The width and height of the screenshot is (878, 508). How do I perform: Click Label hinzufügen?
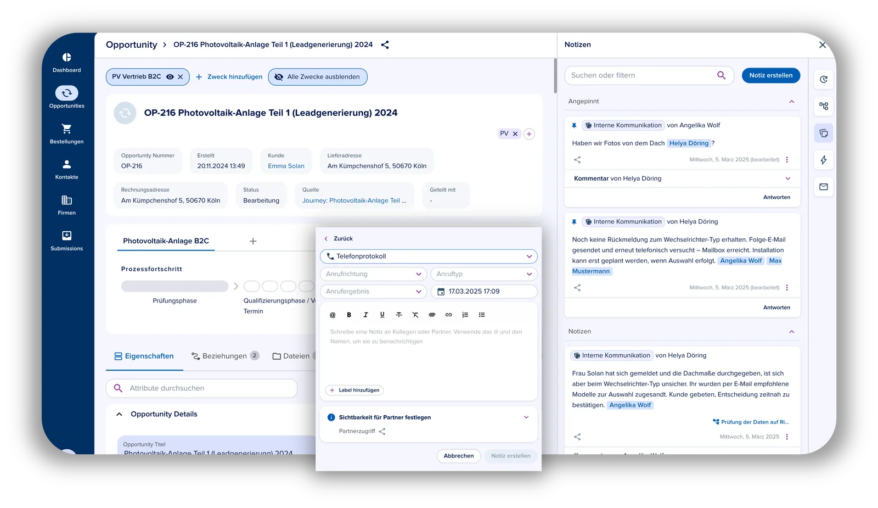[x=354, y=390]
